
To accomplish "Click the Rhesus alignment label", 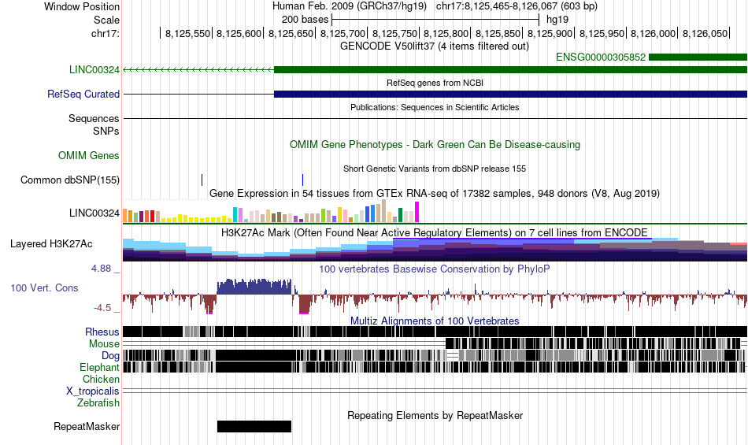I will (102, 332).
